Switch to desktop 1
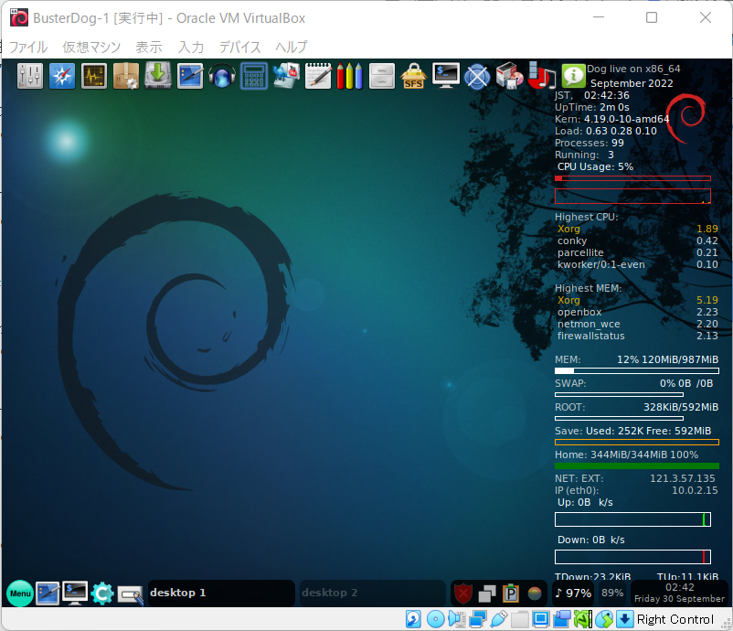The image size is (733, 631). pyautogui.click(x=221, y=593)
